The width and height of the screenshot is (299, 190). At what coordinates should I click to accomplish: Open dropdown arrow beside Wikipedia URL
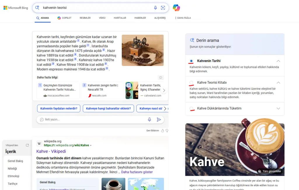coord(91,145)
